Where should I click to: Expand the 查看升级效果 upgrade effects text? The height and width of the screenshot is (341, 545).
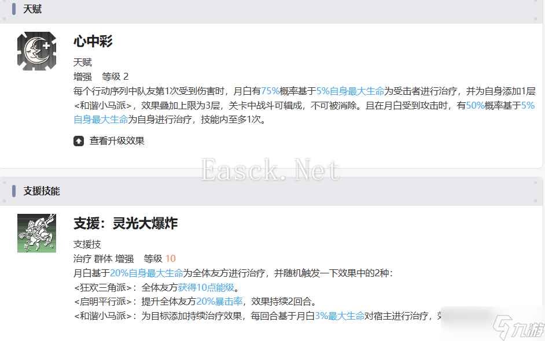click(x=117, y=141)
